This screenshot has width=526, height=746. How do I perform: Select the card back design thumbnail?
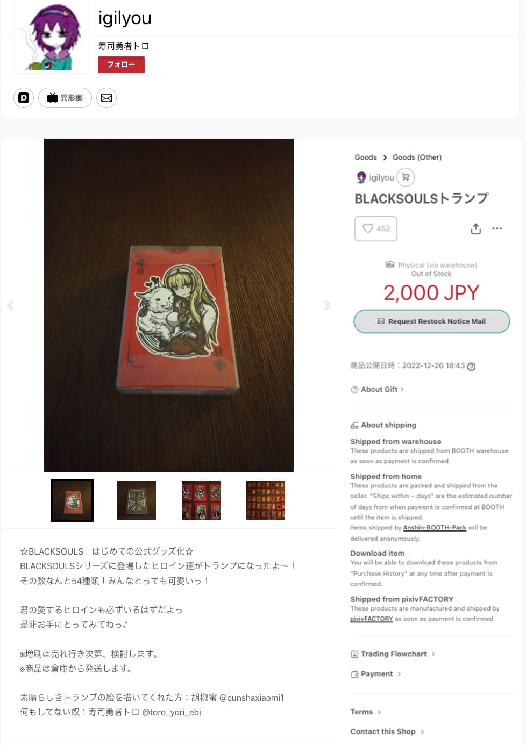(x=137, y=500)
